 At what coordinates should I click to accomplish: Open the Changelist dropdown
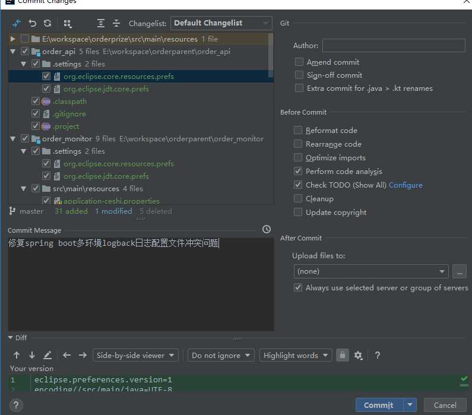coord(221,23)
